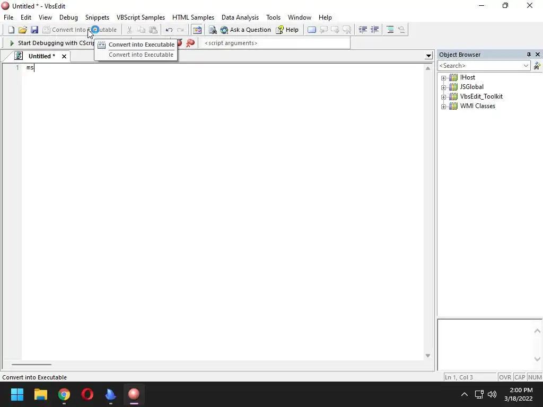The width and height of the screenshot is (543, 407).
Task: Go to next bookmark icon
Action: 335,30
